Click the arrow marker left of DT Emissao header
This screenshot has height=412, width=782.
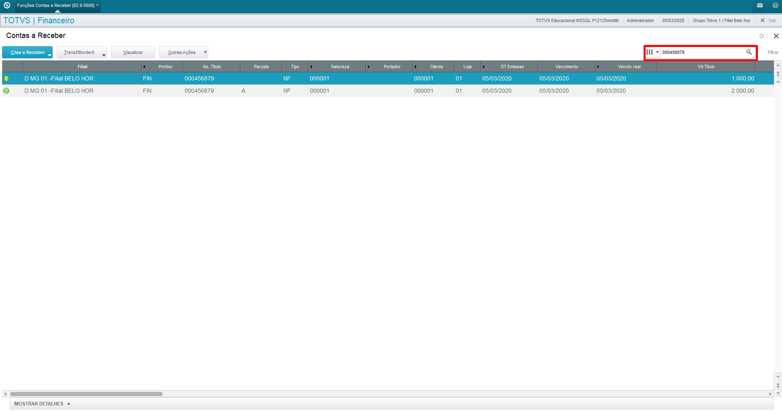point(483,67)
